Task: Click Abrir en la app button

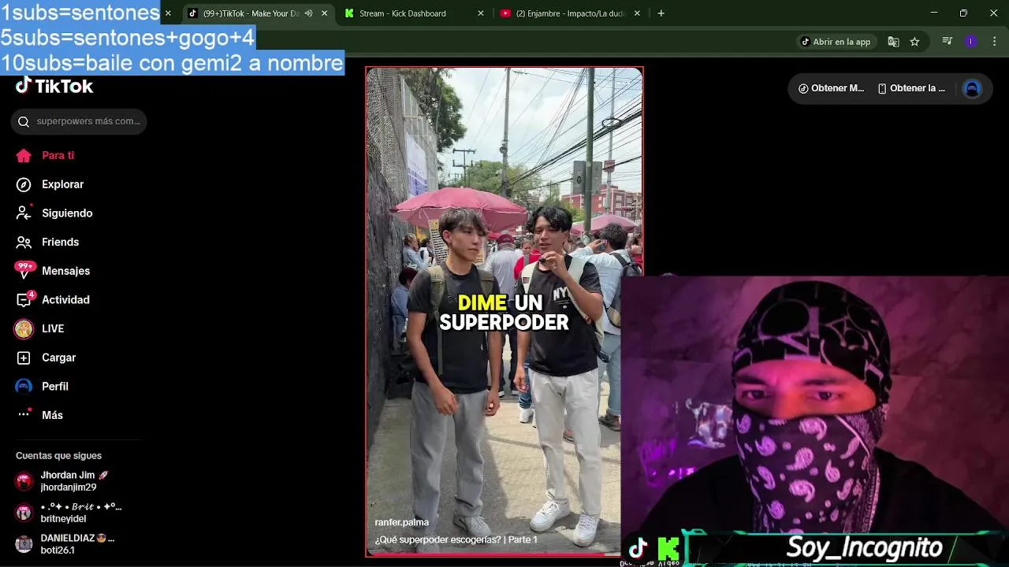Action: click(x=836, y=42)
